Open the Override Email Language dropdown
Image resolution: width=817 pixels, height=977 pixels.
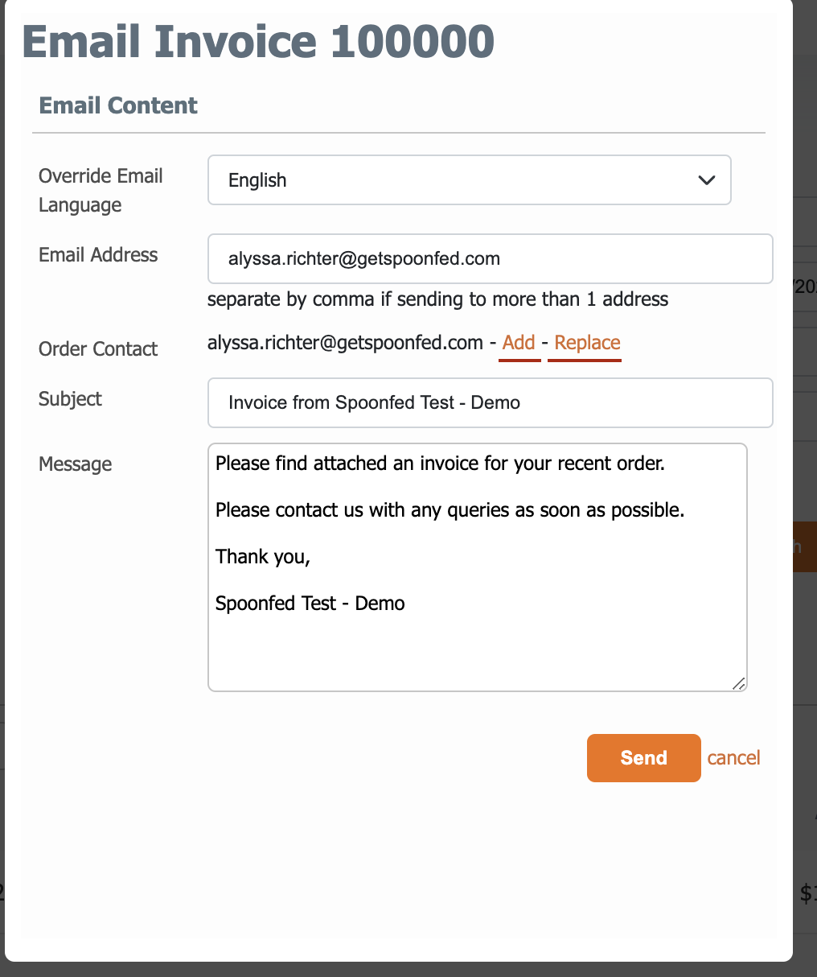(x=469, y=180)
